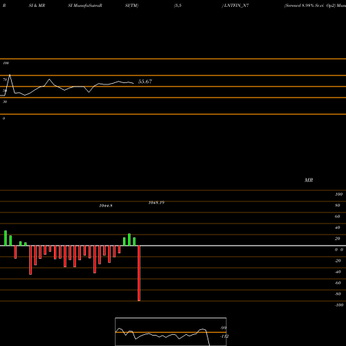Click the 70 level on RSI axis
Viewport: 346px width, 346px height.
[5, 80]
